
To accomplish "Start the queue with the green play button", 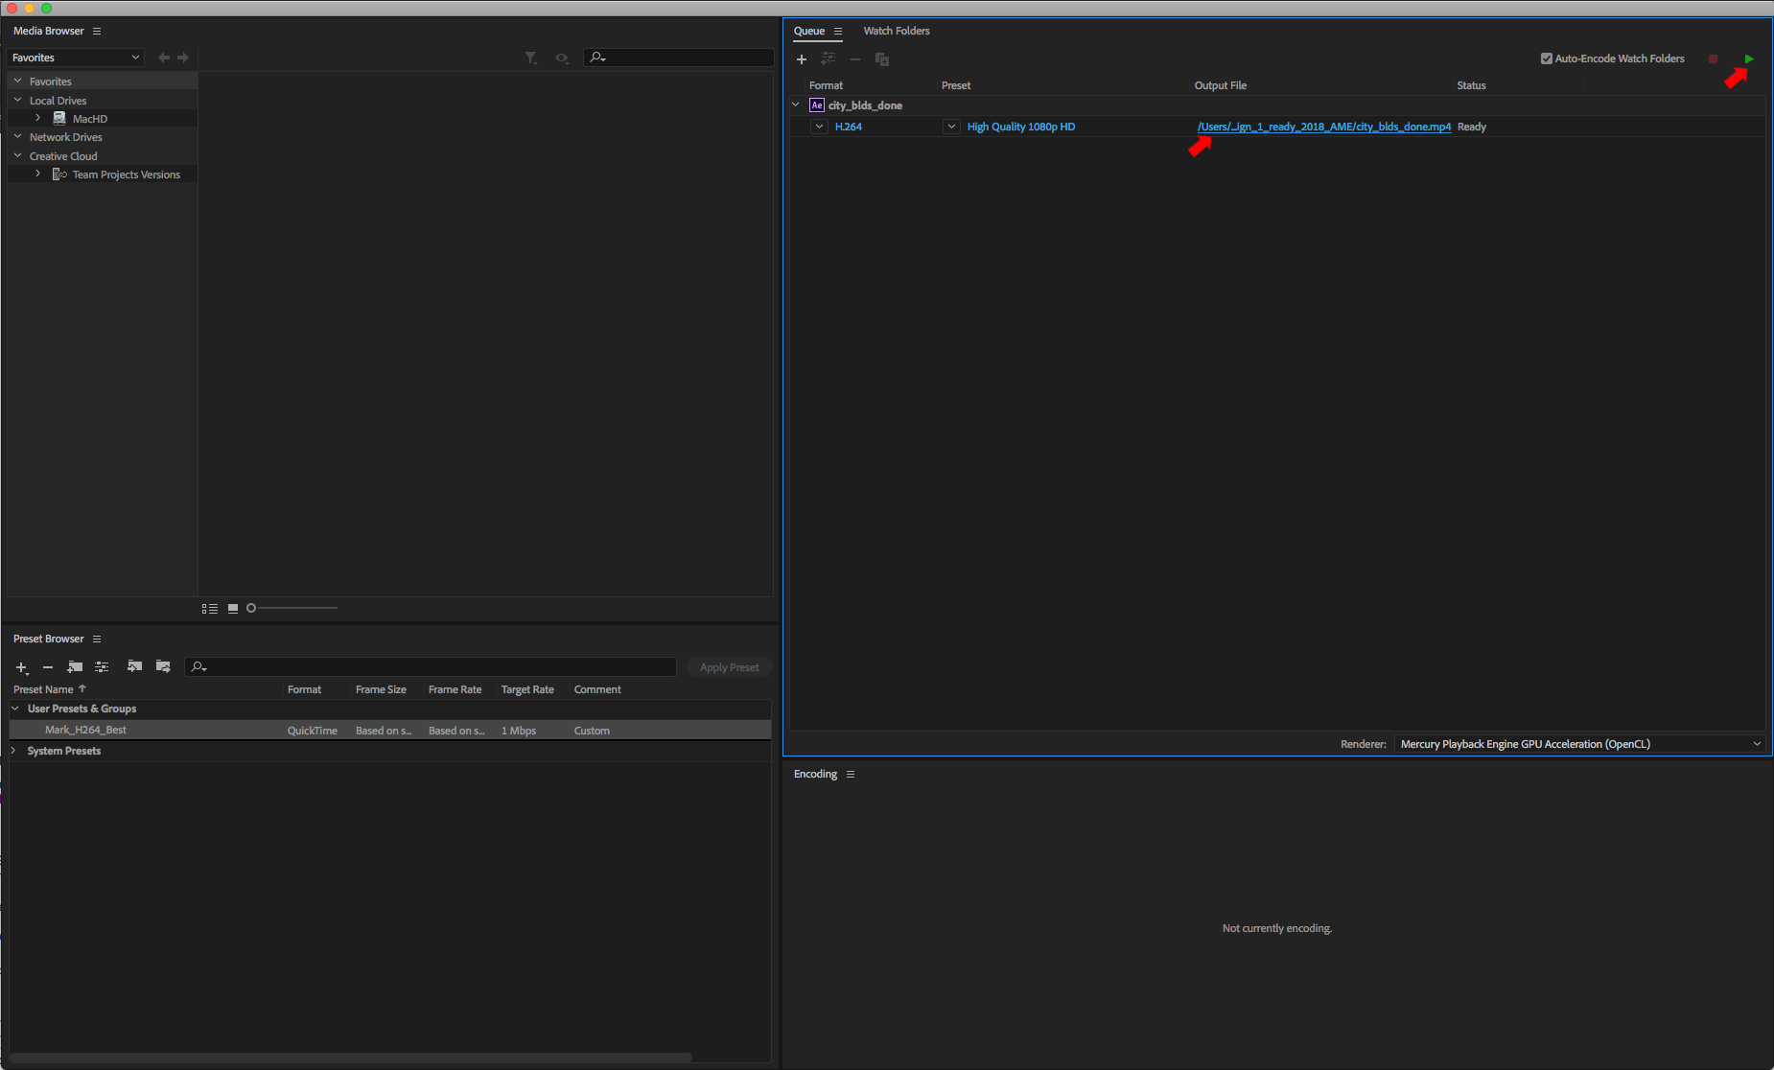I will click(1749, 59).
